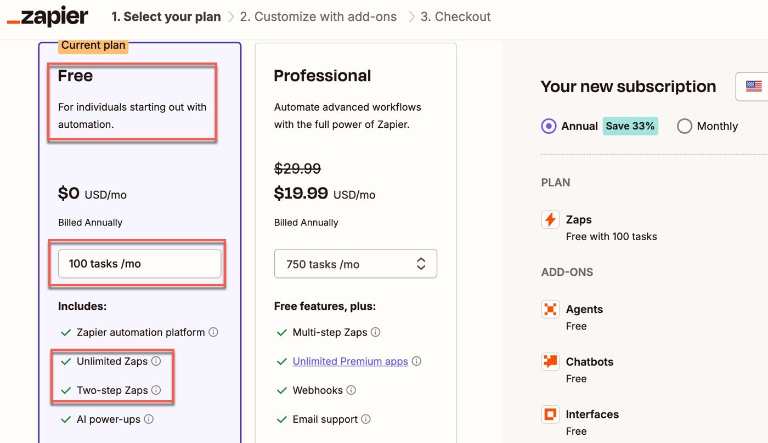Click the Zapier logo
The height and width of the screenshot is (443, 768).
pos(47,16)
